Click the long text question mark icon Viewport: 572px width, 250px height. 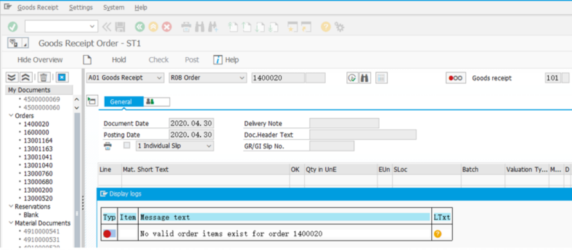pyautogui.click(x=438, y=234)
